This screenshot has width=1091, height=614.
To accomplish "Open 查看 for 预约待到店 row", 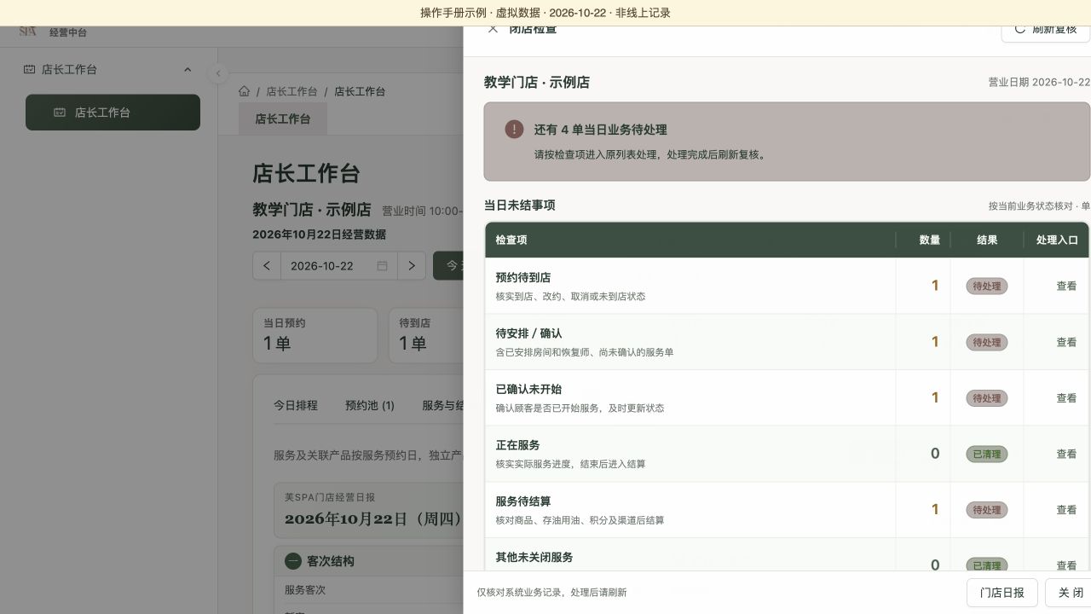I will [x=1066, y=287].
